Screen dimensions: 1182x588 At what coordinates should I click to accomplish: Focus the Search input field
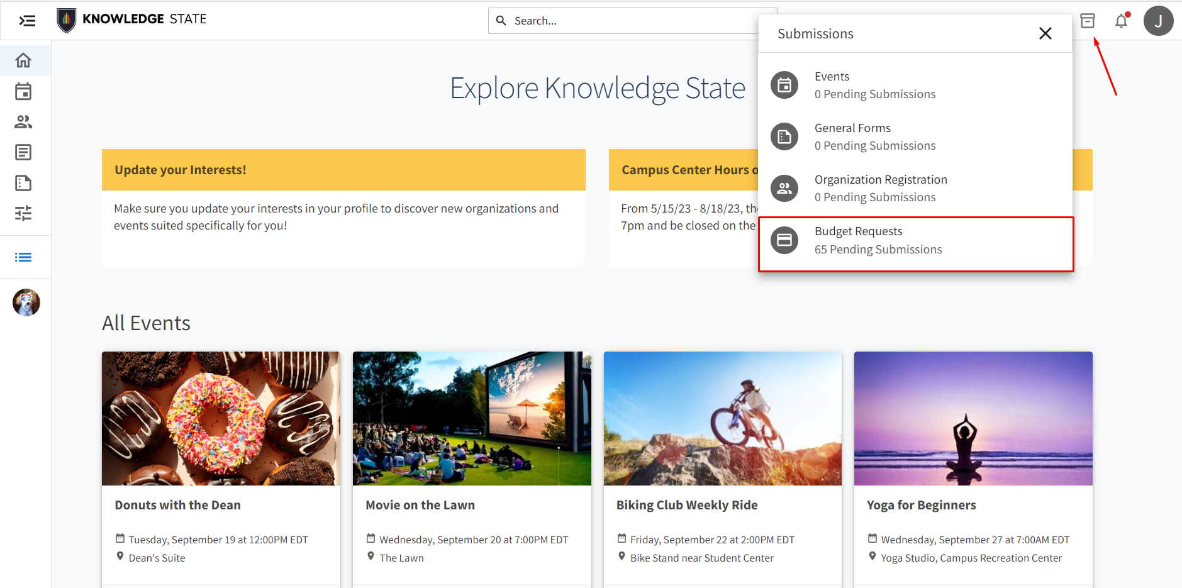coord(633,21)
